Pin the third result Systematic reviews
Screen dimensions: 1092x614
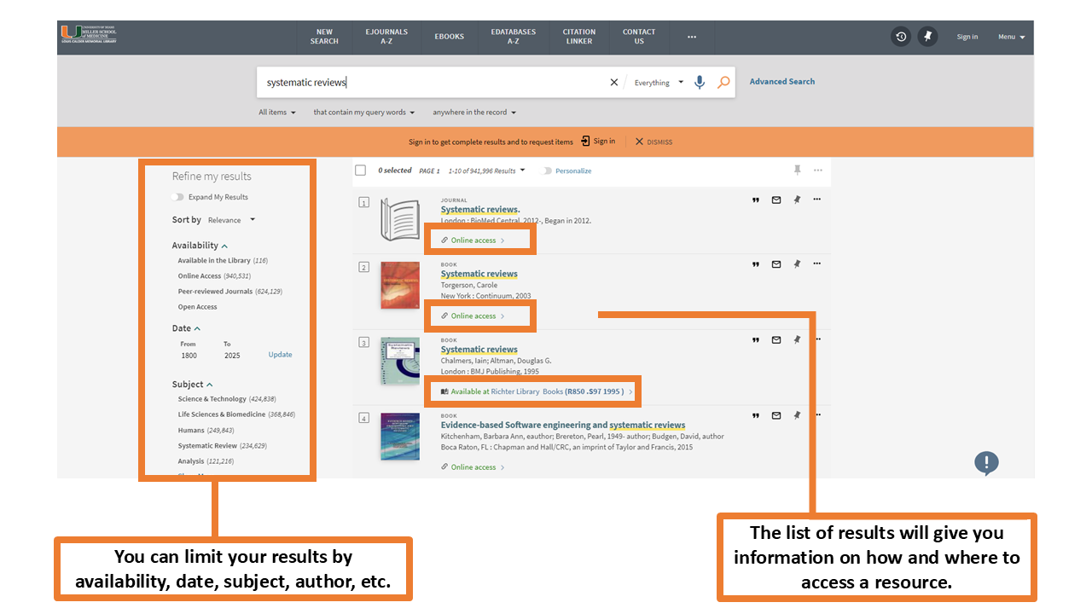797,340
